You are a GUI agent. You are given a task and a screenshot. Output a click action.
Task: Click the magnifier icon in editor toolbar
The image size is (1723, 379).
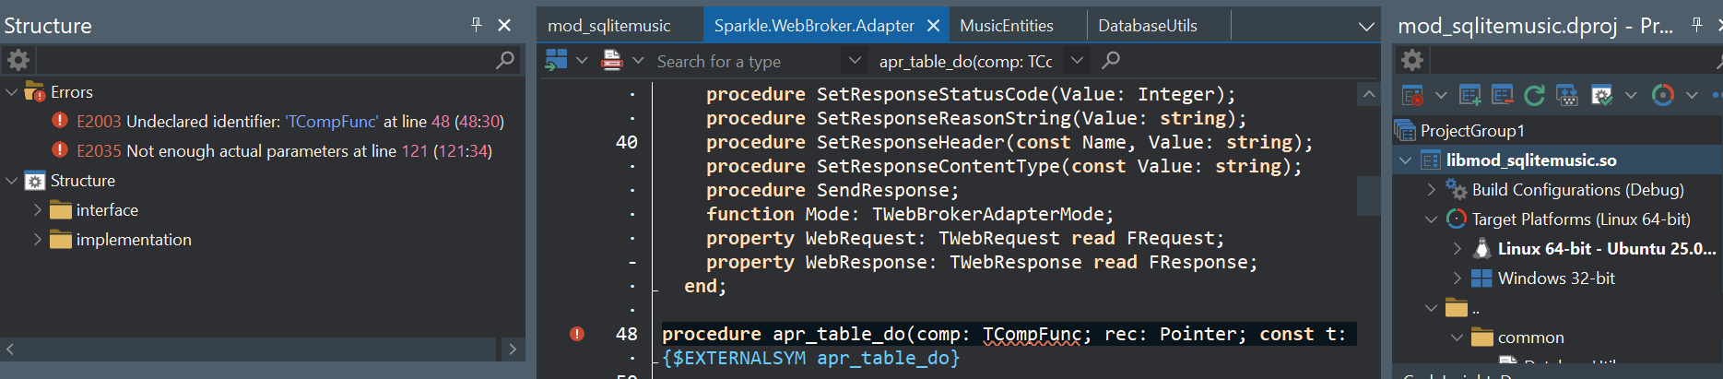(x=1111, y=61)
